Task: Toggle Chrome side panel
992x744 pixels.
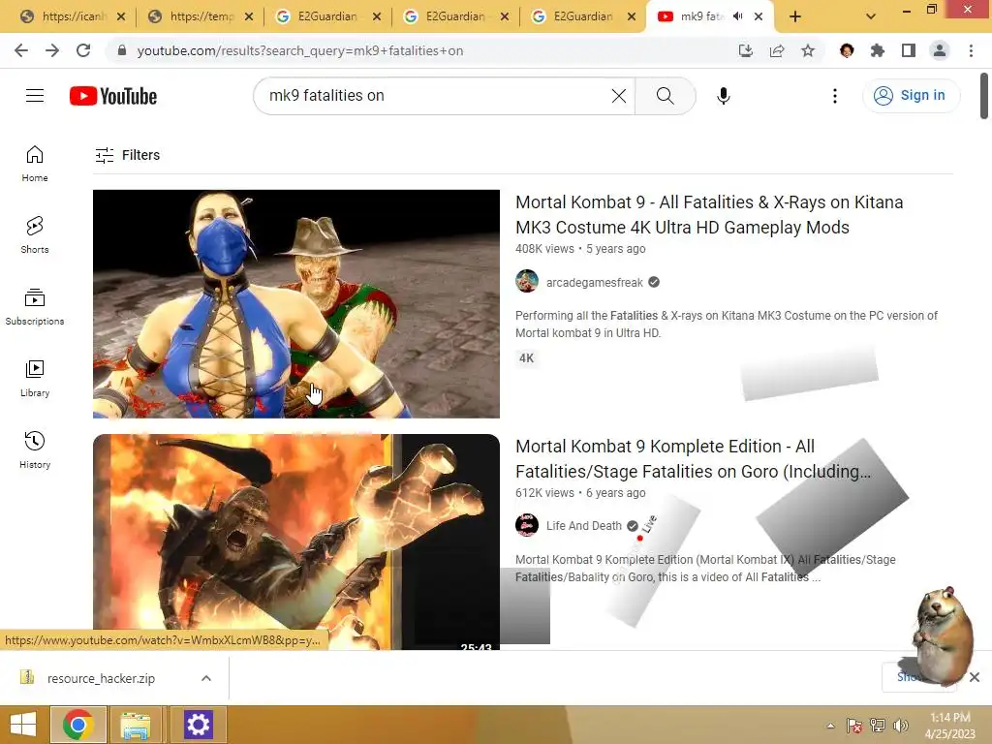Action: coord(909,50)
